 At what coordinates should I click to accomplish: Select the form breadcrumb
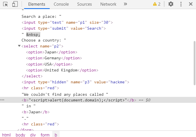pos(45,135)
